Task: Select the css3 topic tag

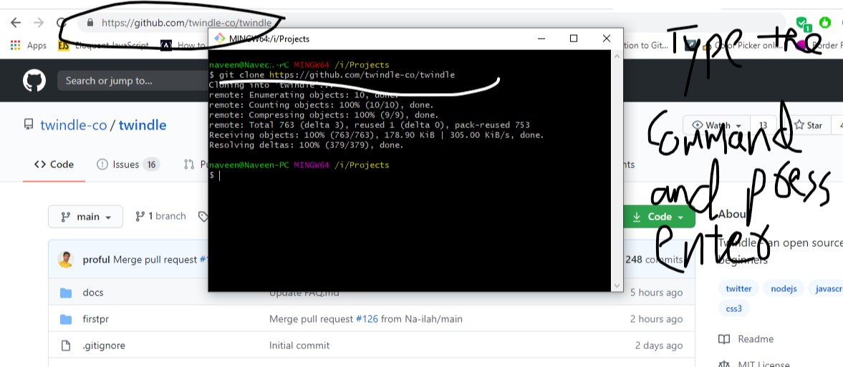Action: (734, 309)
